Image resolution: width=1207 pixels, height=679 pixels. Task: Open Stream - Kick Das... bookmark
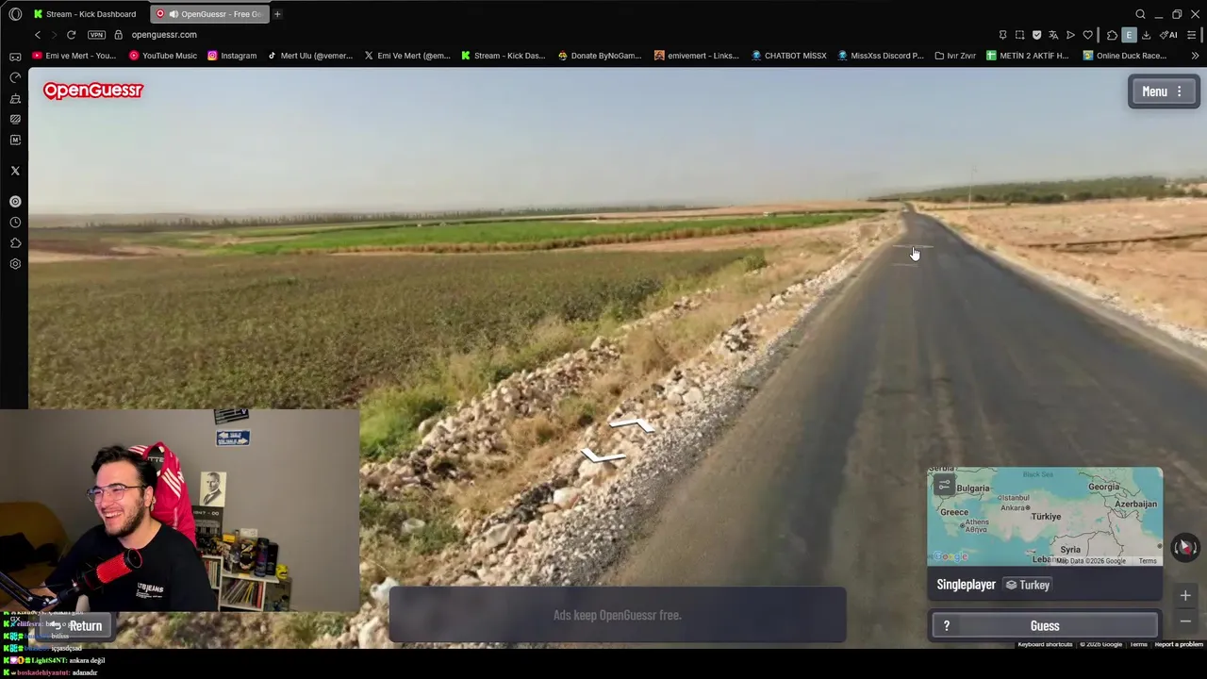tap(503, 56)
